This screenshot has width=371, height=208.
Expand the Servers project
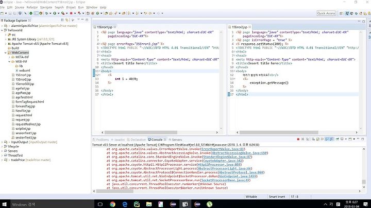click(x=2, y=151)
